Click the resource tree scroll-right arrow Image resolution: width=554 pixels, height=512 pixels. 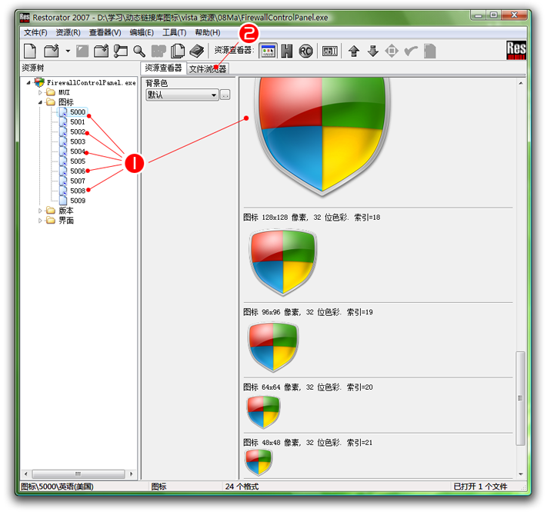pos(131,474)
